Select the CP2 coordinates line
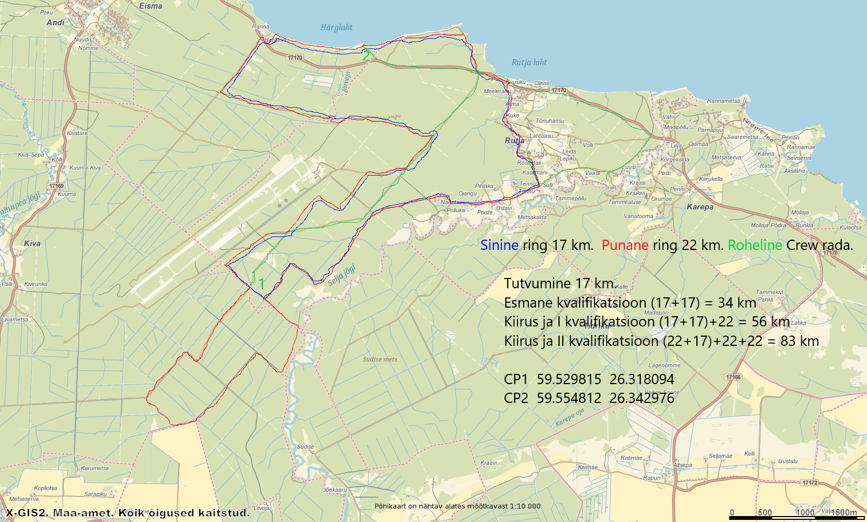Screen dimensions: 867x522 (x=589, y=398)
